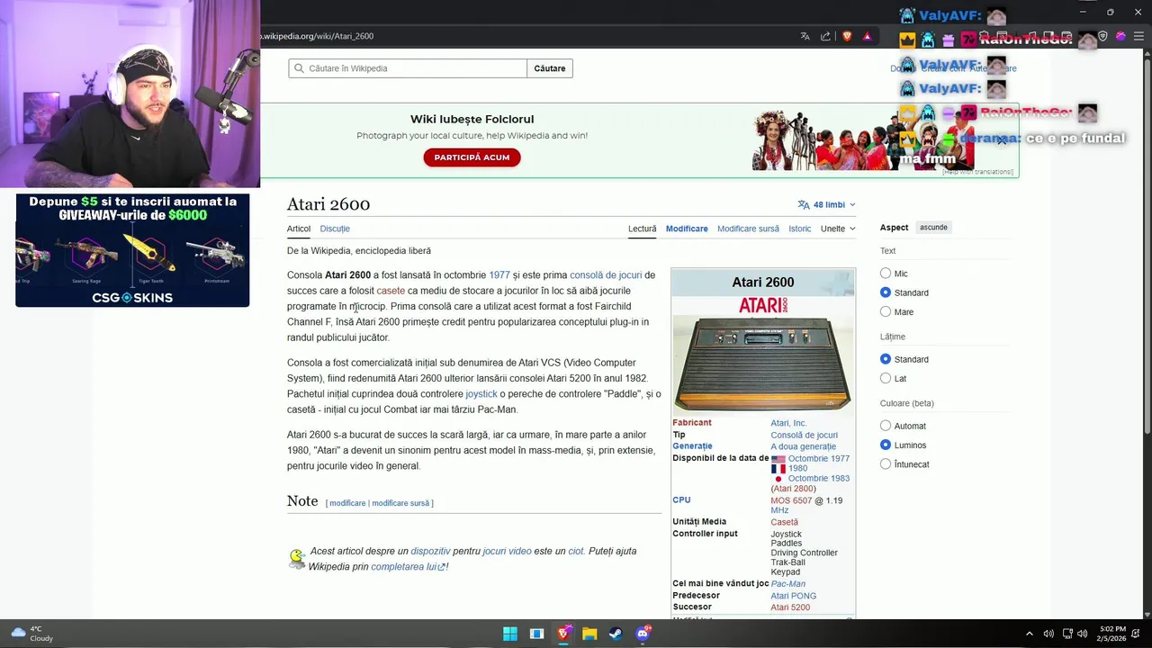Screen dimensions: 1152x648
Task: Open the casete red link
Action: pyautogui.click(x=391, y=291)
